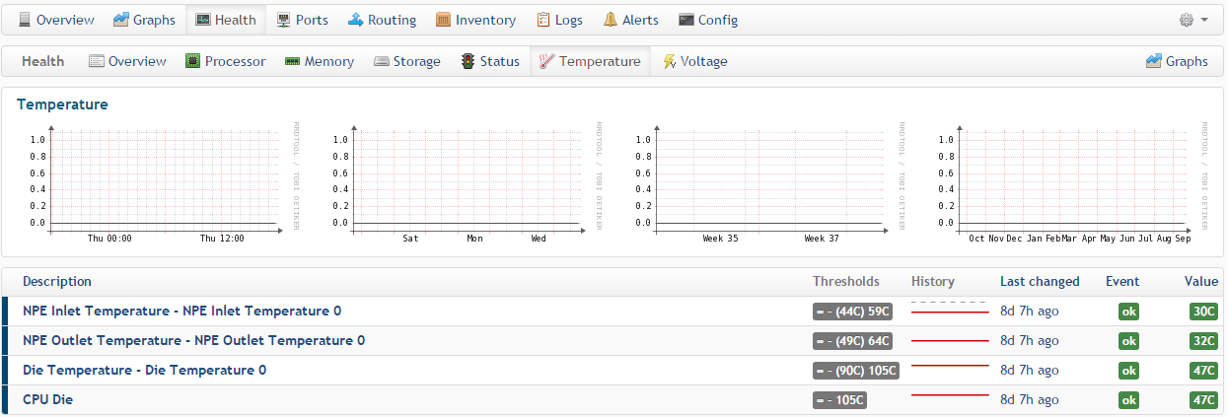Click the CPU Die sensor link
The image size is (1227, 417).
point(47,399)
